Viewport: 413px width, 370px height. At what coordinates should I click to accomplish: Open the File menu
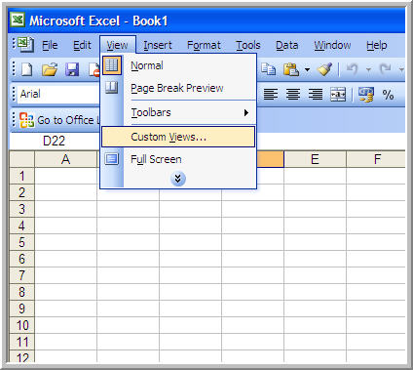point(50,45)
